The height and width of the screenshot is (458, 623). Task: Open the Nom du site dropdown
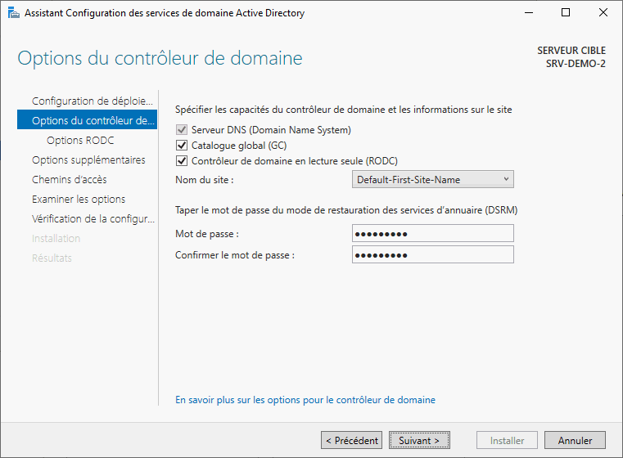(432, 179)
